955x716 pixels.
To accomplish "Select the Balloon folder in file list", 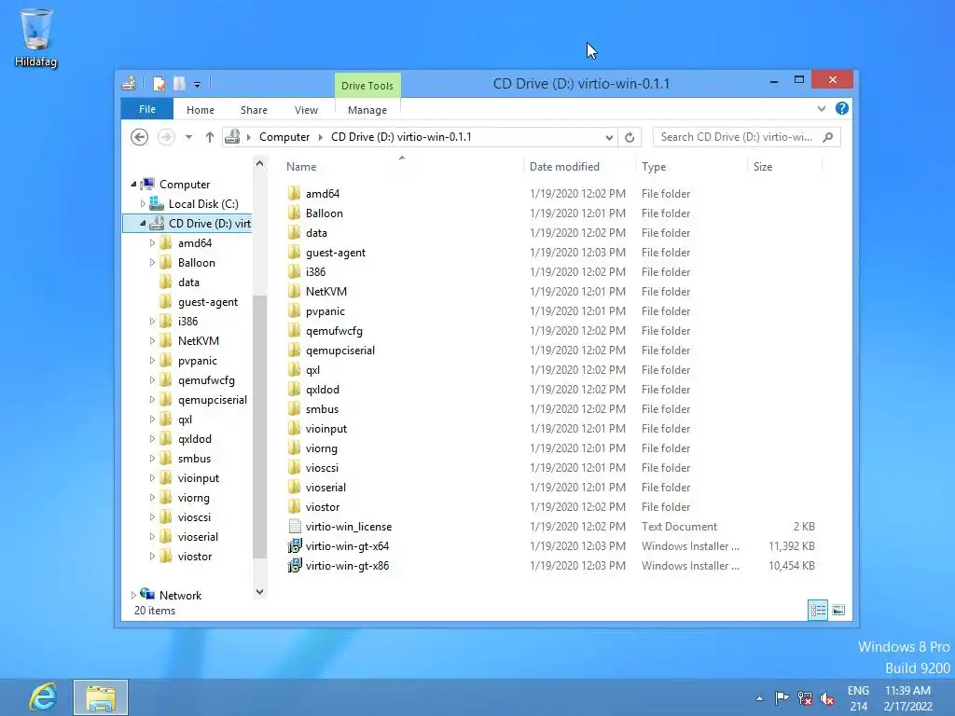I will (x=324, y=213).
